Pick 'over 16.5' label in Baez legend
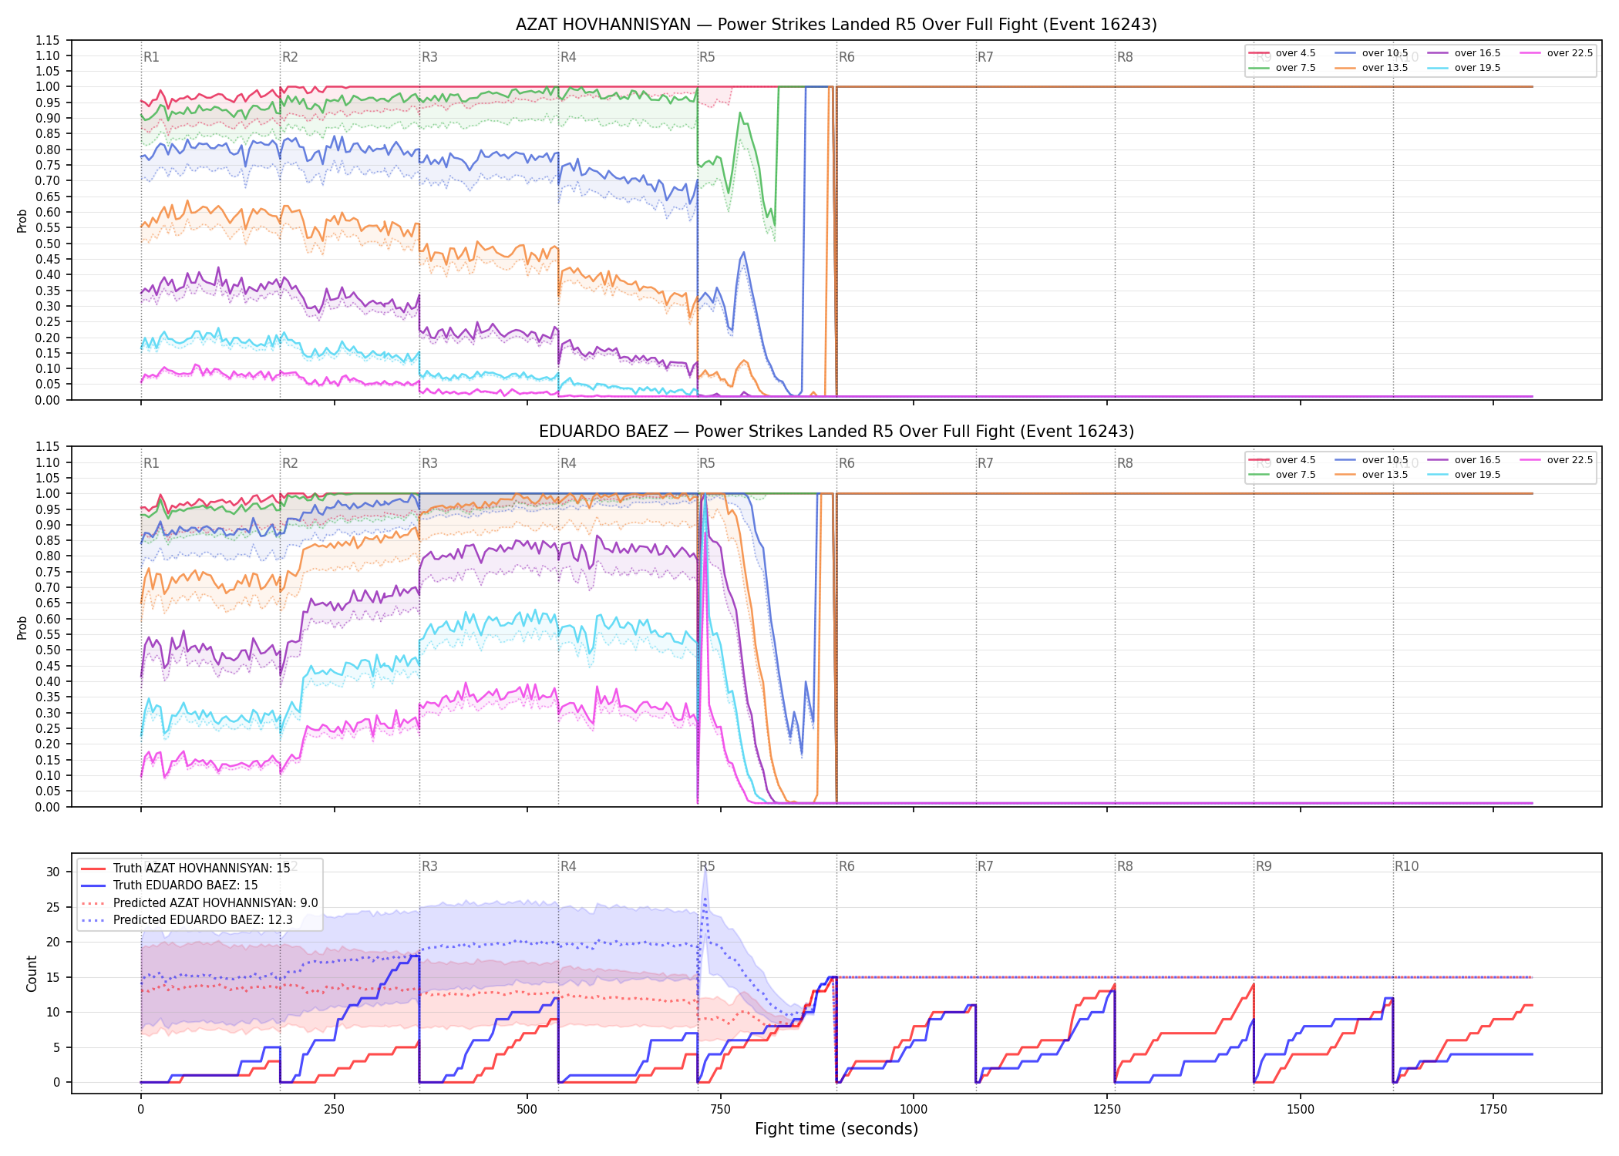Viewport: 1619px width, 1156px height. pos(1477,460)
